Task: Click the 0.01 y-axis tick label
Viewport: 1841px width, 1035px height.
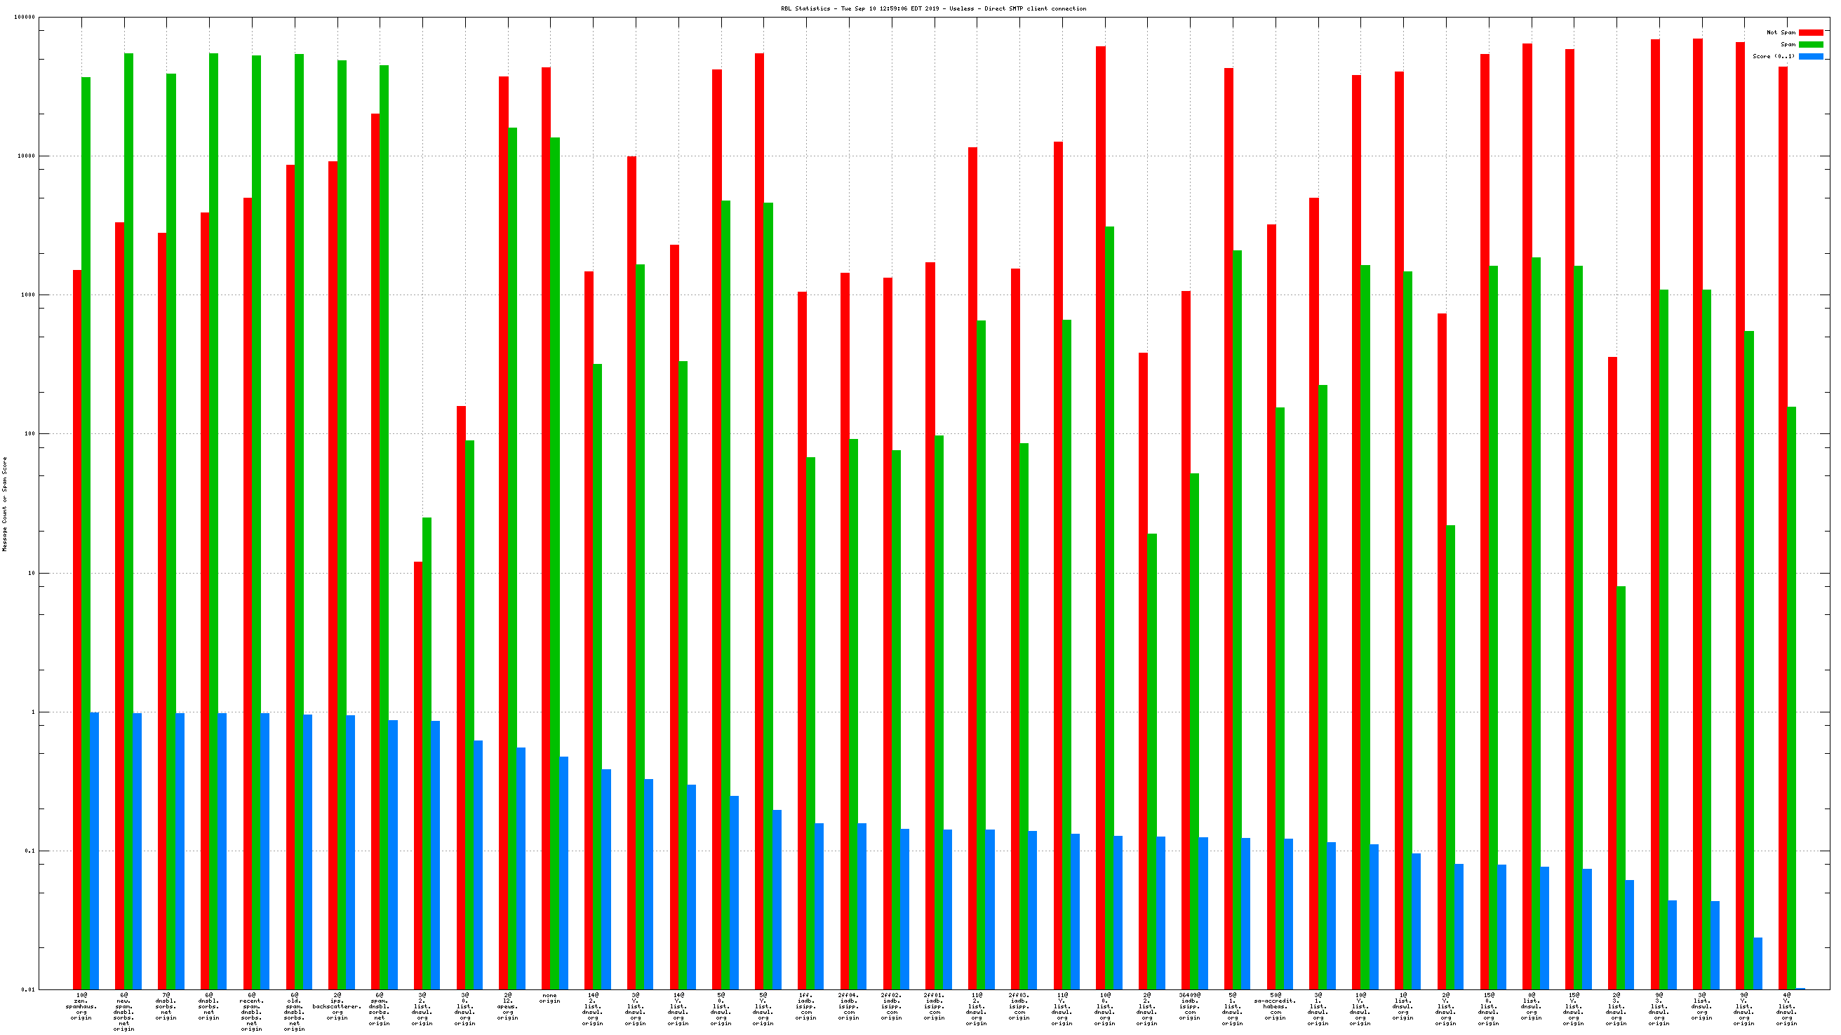Action: click(27, 989)
